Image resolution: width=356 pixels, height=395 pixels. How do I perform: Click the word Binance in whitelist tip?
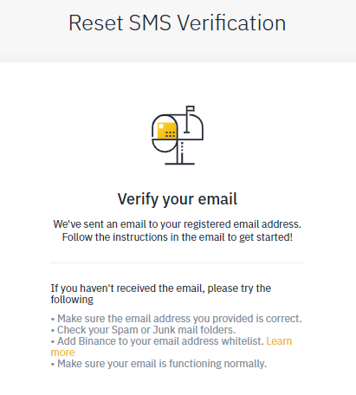tap(97, 341)
